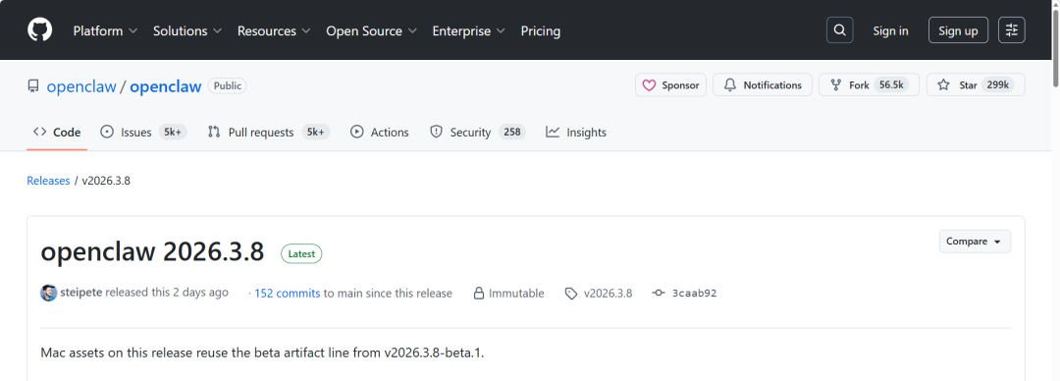
Task: Go to the Releases breadcrumb link
Action: tap(48, 181)
